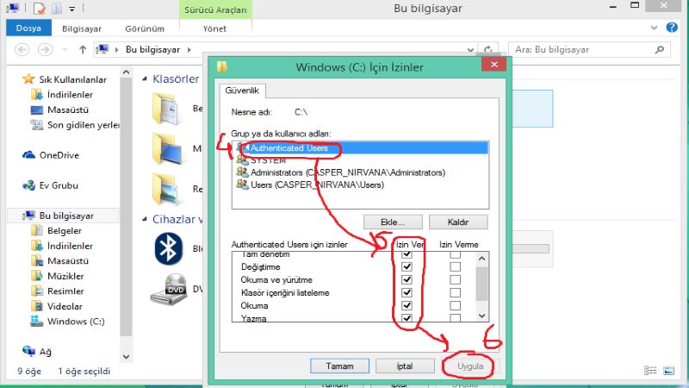The width and height of the screenshot is (689, 388).
Task: Deny Okuma permission checkbox
Action: click(456, 305)
